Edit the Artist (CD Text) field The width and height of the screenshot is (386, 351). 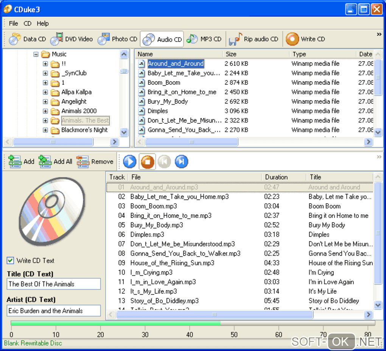click(x=54, y=310)
